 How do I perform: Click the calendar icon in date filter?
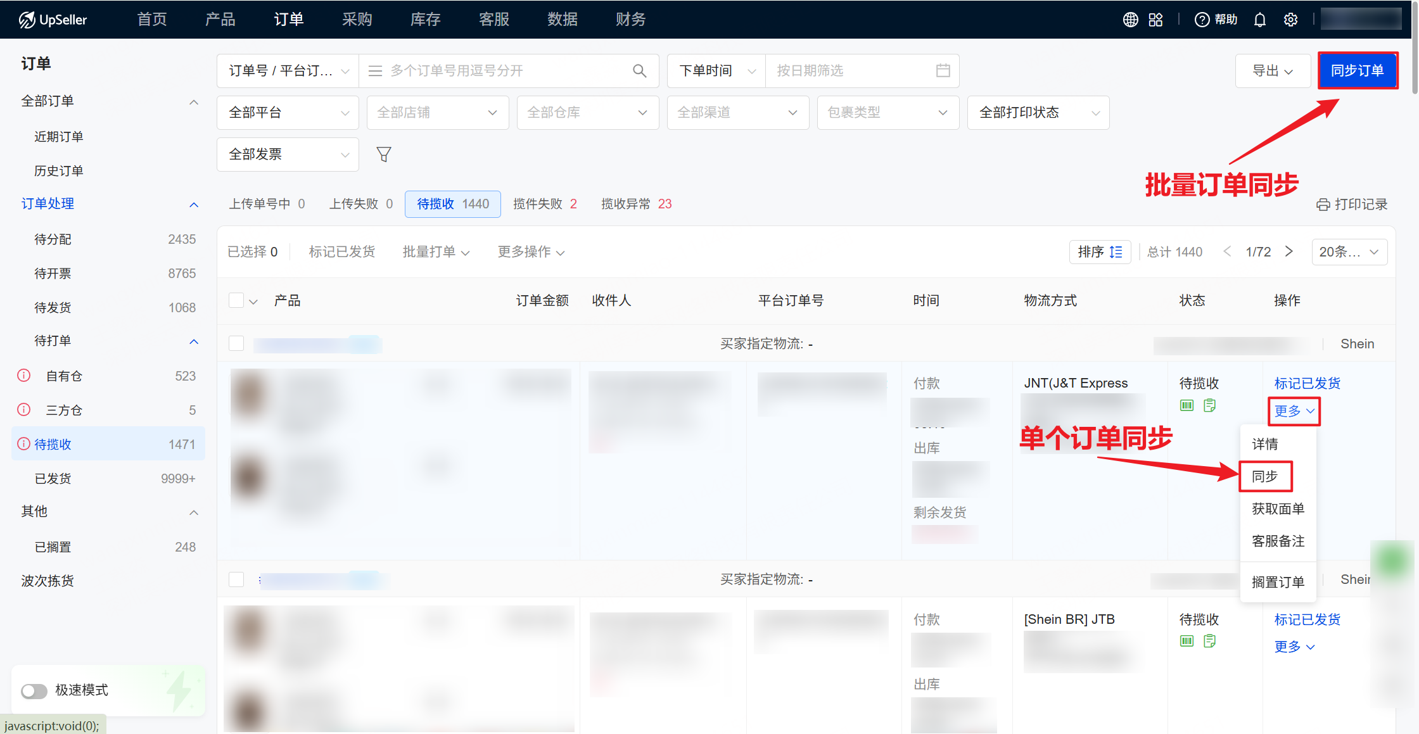click(x=943, y=71)
